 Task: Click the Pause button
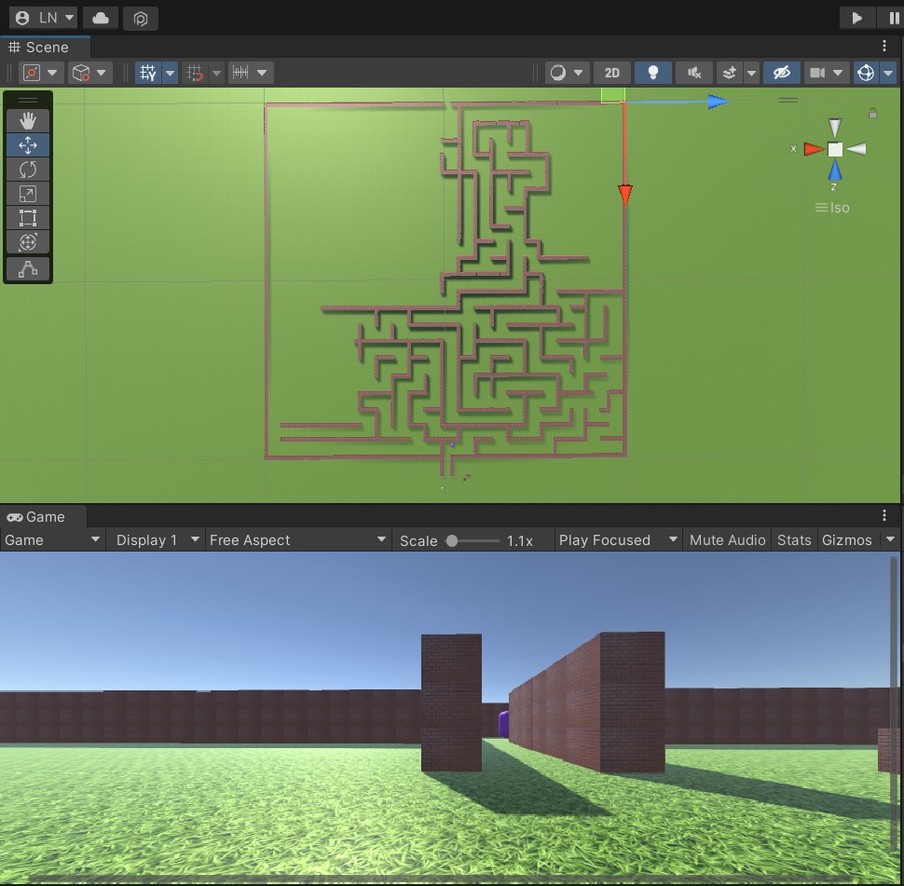pos(893,18)
